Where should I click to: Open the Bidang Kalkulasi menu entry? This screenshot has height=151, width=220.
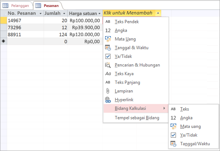click(x=136, y=109)
